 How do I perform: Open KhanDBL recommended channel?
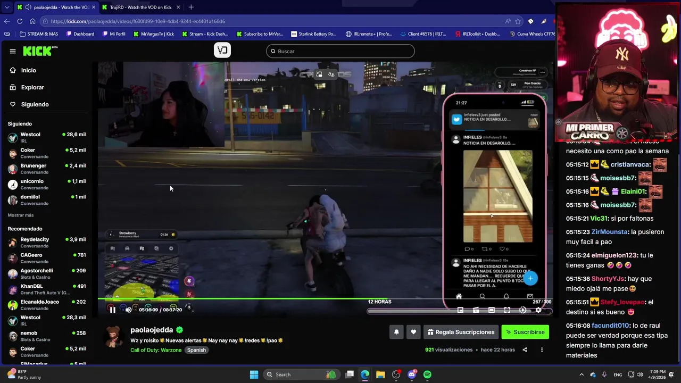click(46, 289)
